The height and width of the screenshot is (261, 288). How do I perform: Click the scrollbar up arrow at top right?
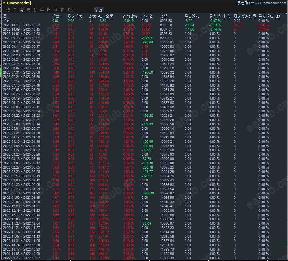click(x=286, y=14)
